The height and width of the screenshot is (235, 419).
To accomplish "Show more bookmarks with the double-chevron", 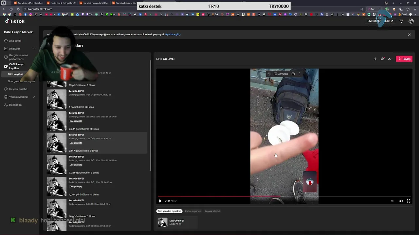I will [x=415, y=14].
